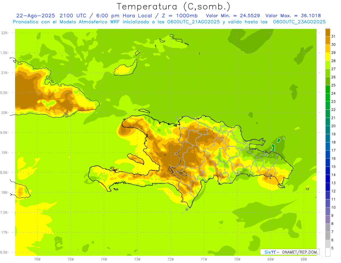Click the legend color band between 28 and 29
This screenshot has height=263, width=341.
[x=328, y=57]
